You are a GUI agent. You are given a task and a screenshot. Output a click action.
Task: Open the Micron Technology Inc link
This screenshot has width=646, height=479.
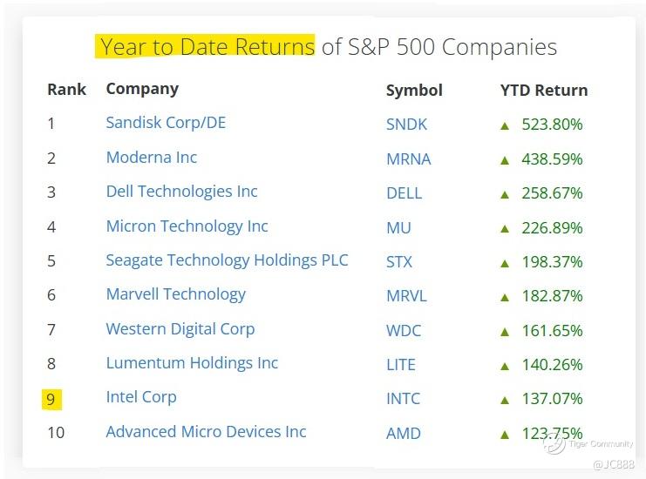187,226
